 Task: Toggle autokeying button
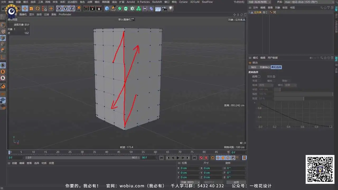click(x=206, y=158)
